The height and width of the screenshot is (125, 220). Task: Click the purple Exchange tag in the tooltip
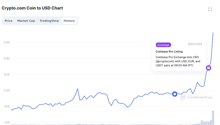163,45
